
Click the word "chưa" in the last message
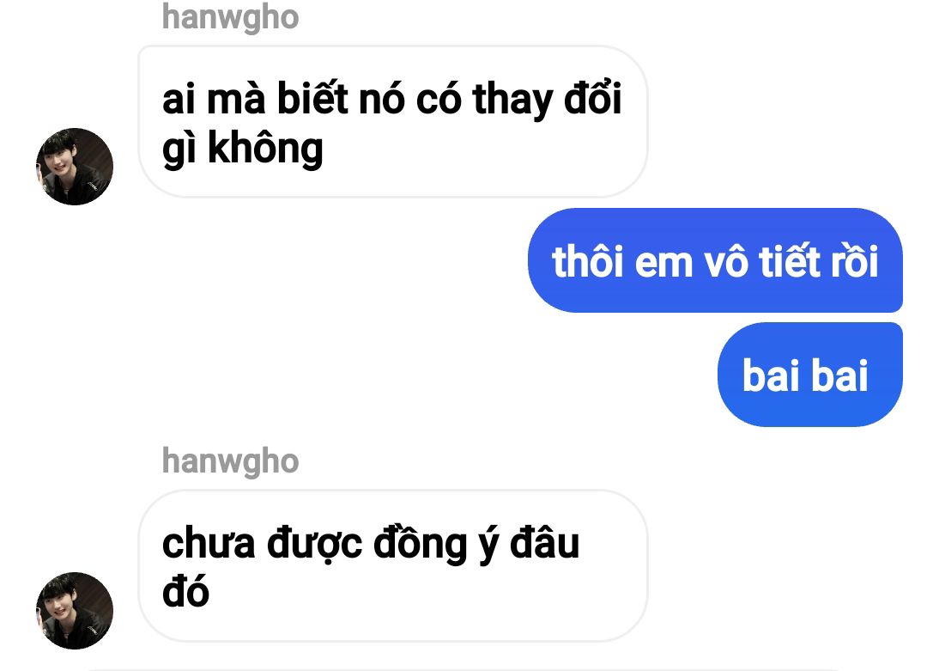pyautogui.click(x=209, y=543)
